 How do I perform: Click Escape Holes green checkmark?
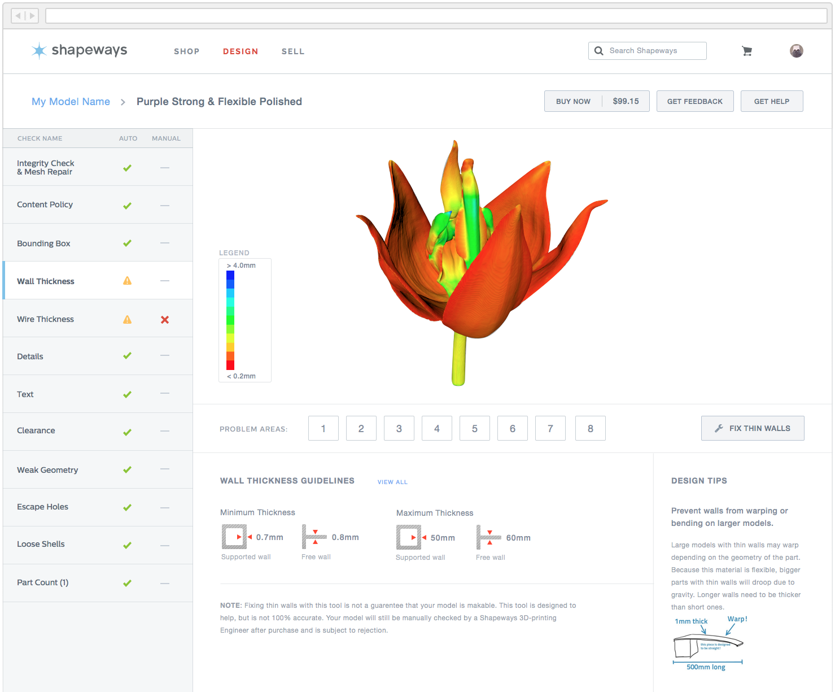[x=128, y=507]
